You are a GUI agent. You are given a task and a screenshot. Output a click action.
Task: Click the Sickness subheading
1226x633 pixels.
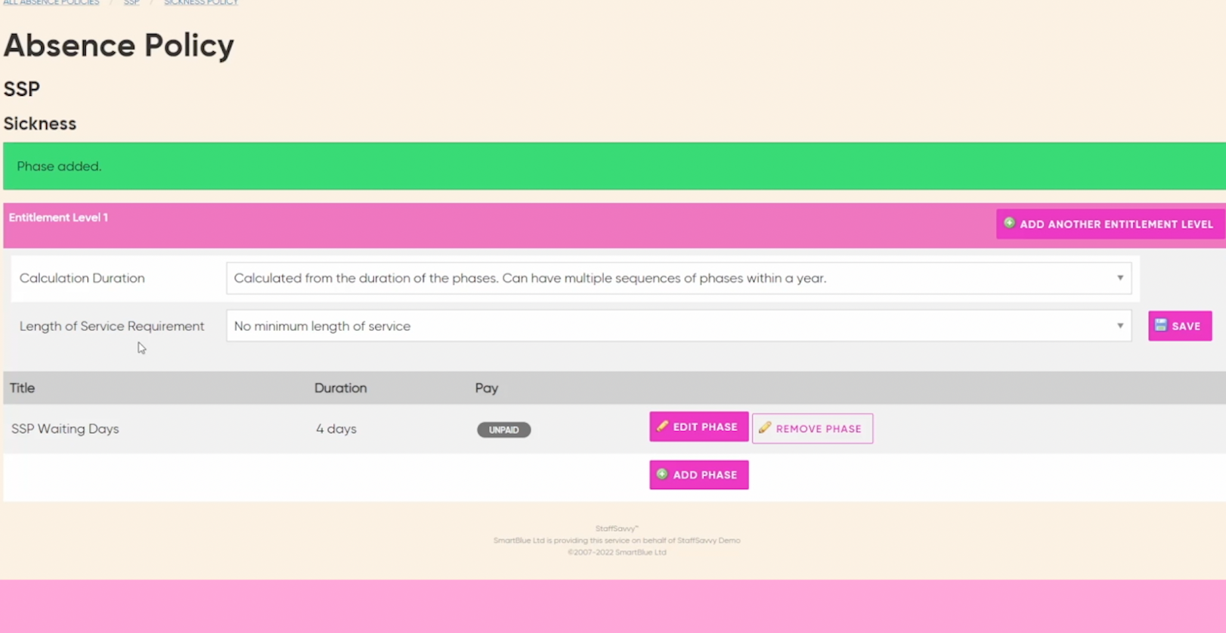[x=40, y=124]
